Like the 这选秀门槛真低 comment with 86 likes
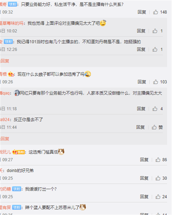The image size is (172, 215). click(x=161, y=160)
